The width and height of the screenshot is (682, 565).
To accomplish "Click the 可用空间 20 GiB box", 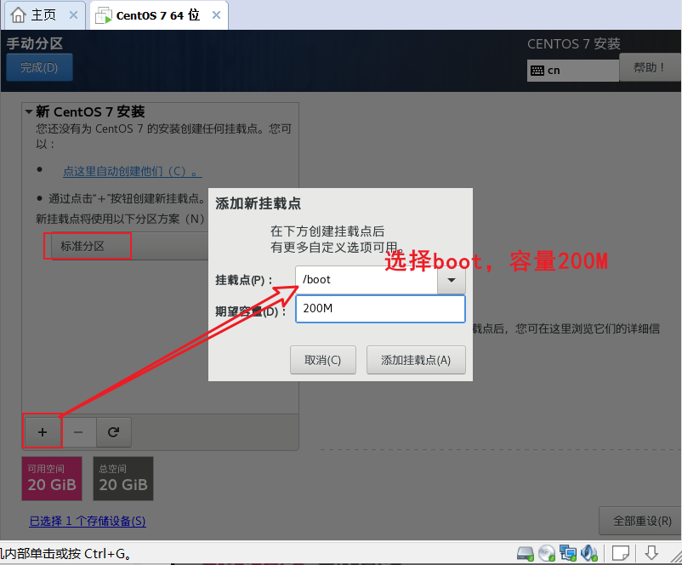I will 52,478.
